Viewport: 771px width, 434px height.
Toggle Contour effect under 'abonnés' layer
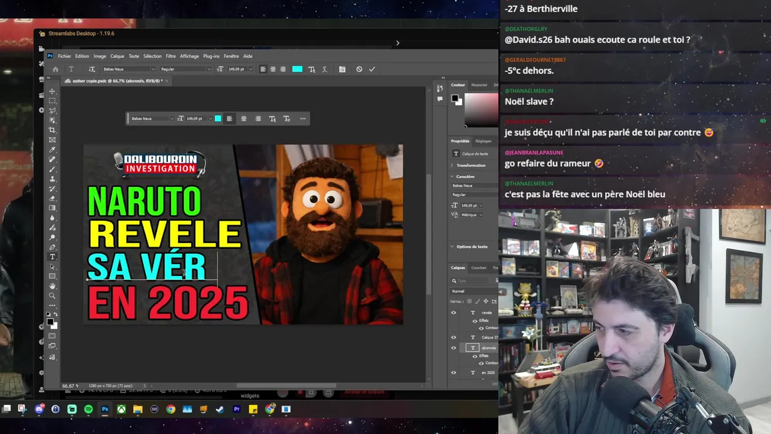[x=481, y=363]
